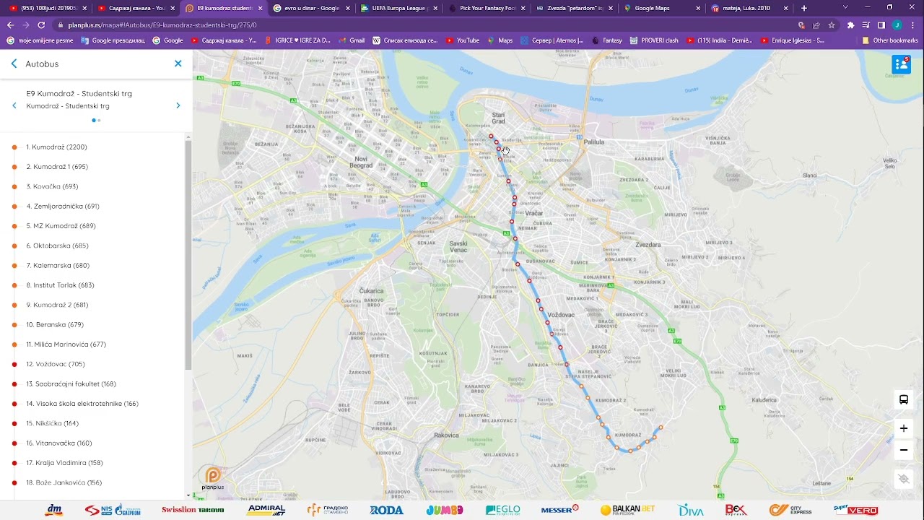924x520 pixels.
Task: Open the Google преводилац bookmark
Action: pyautogui.click(x=113, y=40)
